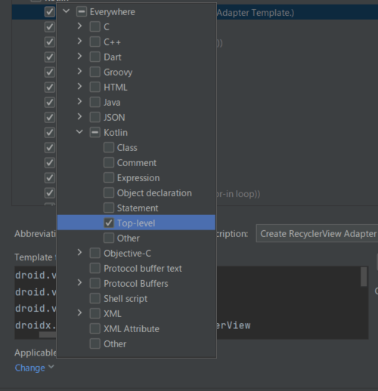Enable the XML Attribute checkbox
The width and height of the screenshot is (378, 391).
(x=95, y=328)
